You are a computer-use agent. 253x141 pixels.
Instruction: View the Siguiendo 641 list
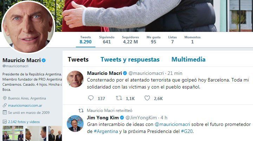coord(107,40)
